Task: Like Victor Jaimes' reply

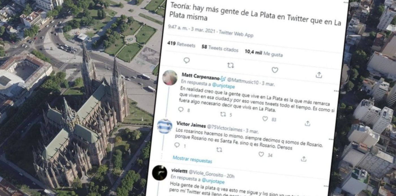Action: pos(261,154)
